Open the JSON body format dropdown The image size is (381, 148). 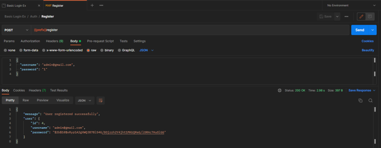(x=147, y=50)
